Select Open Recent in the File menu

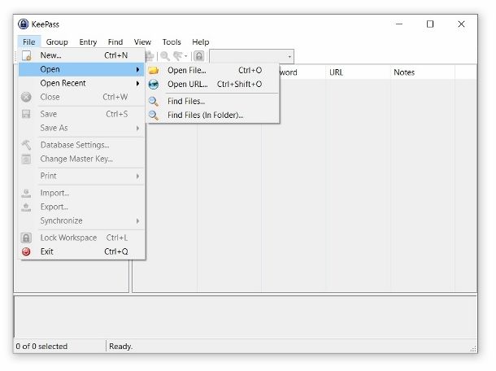click(x=81, y=83)
